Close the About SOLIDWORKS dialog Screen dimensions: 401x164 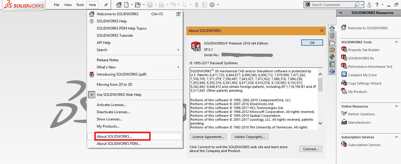pos(322,30)
